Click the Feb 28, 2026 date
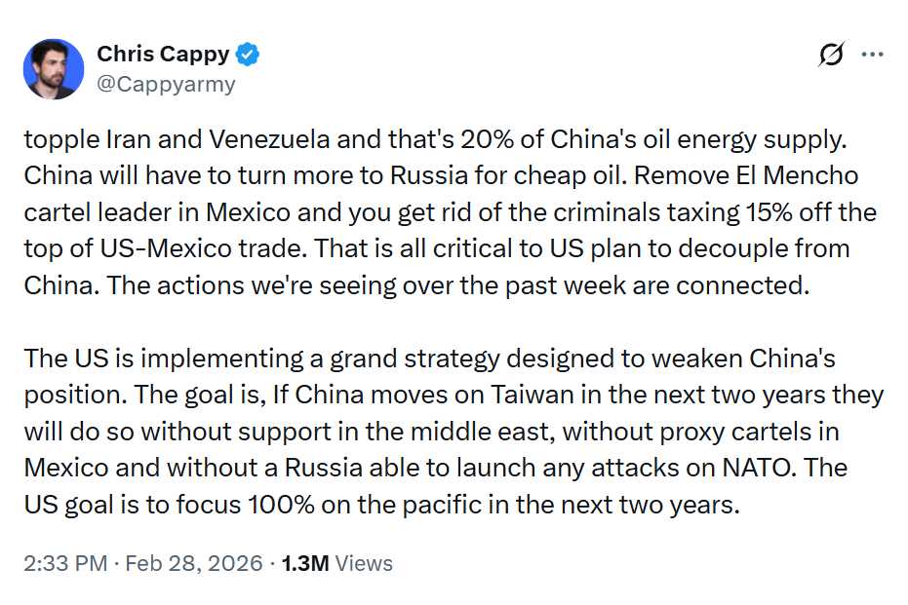The height and width of the screenshot is (605, 908). 195,563
